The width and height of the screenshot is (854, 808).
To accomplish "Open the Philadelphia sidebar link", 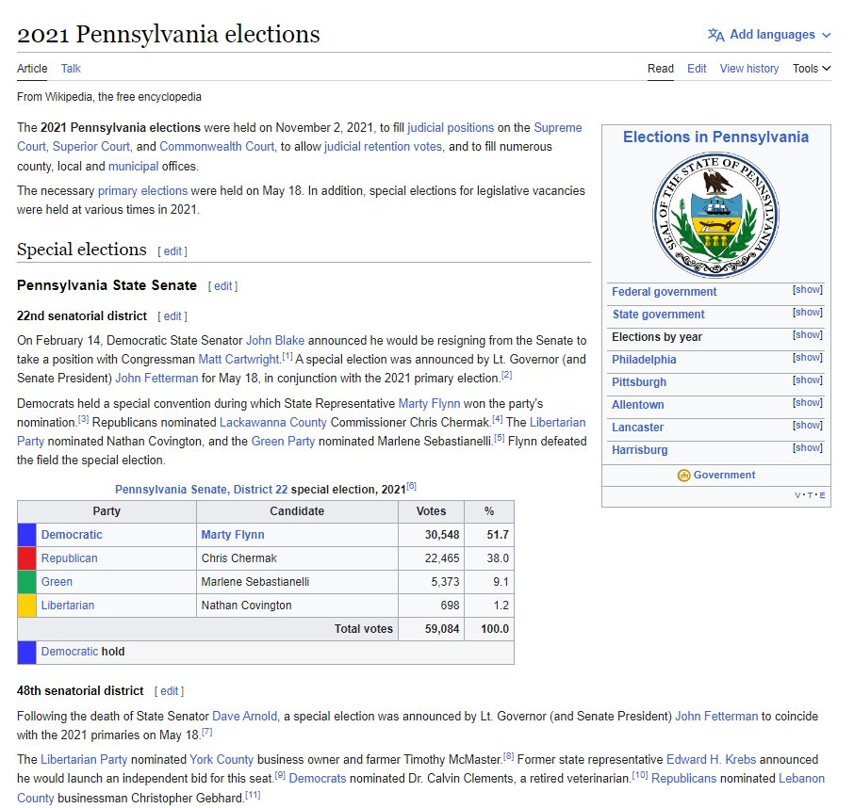I will point(644,360).
